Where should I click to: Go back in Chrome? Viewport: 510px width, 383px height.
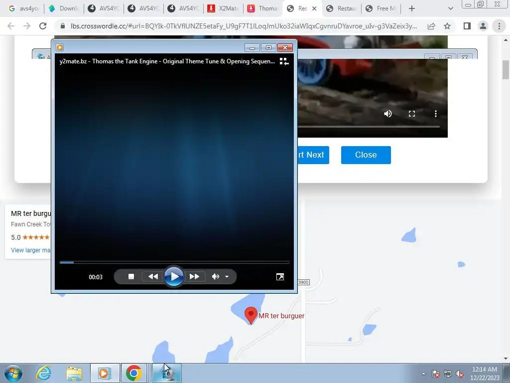11,26
